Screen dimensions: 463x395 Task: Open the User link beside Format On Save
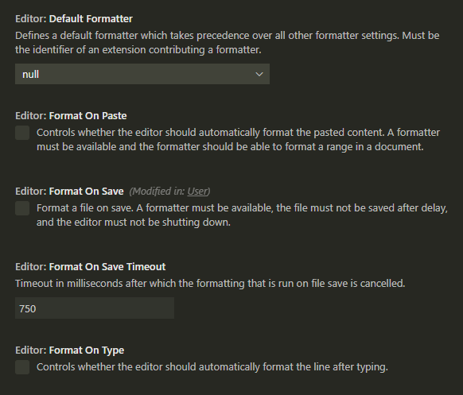pyautogui.click(x=197, y=192)
